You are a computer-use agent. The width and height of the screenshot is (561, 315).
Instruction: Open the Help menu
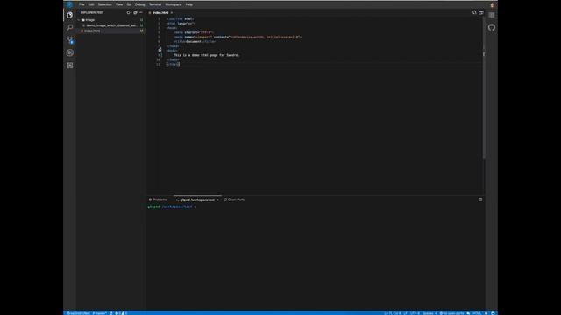[189, 4]
